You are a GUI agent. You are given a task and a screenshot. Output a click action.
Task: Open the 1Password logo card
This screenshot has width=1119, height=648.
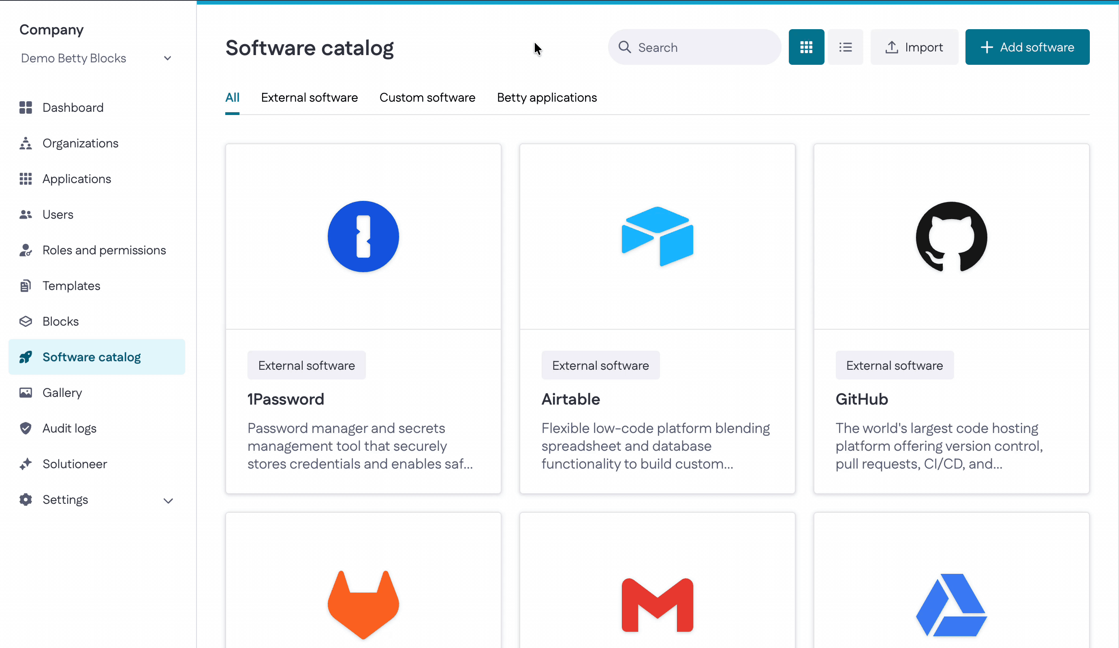point(363,237)
